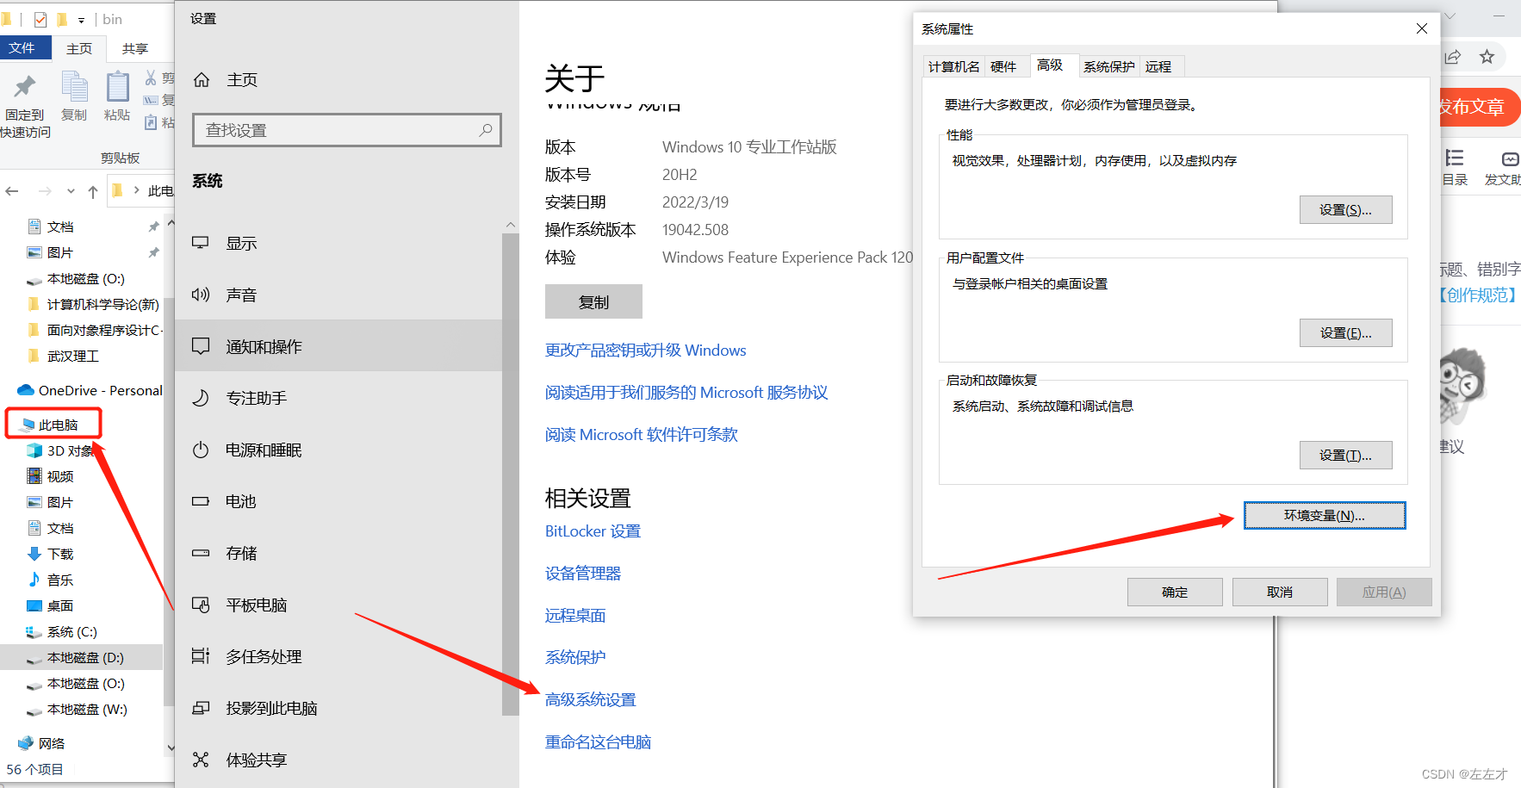1521x788 pixels.
Task: Click Startup and Recovery 设置(T)... button
Action: [x=1345, y=455]
